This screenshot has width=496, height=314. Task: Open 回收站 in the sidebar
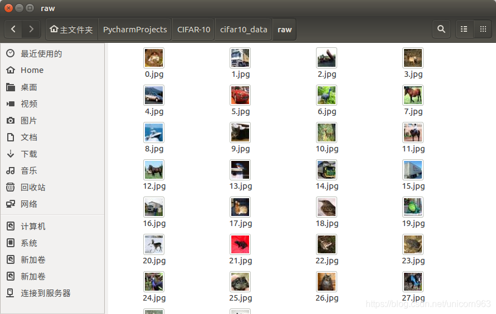(52, 187)
